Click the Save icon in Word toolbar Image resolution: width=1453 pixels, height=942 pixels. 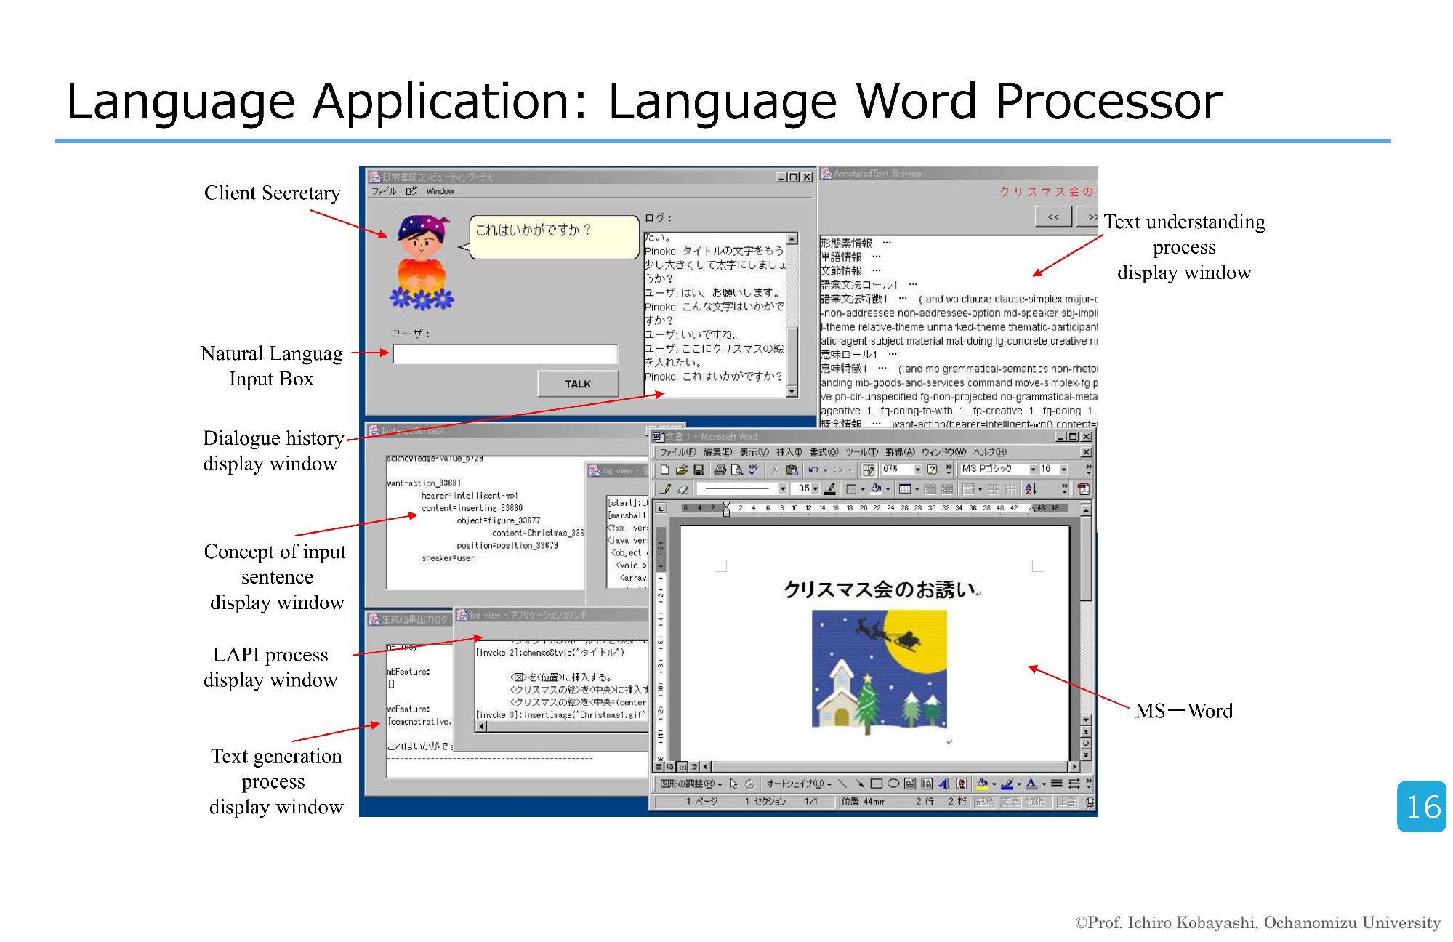pyautogui.click(x=699, y=470)
